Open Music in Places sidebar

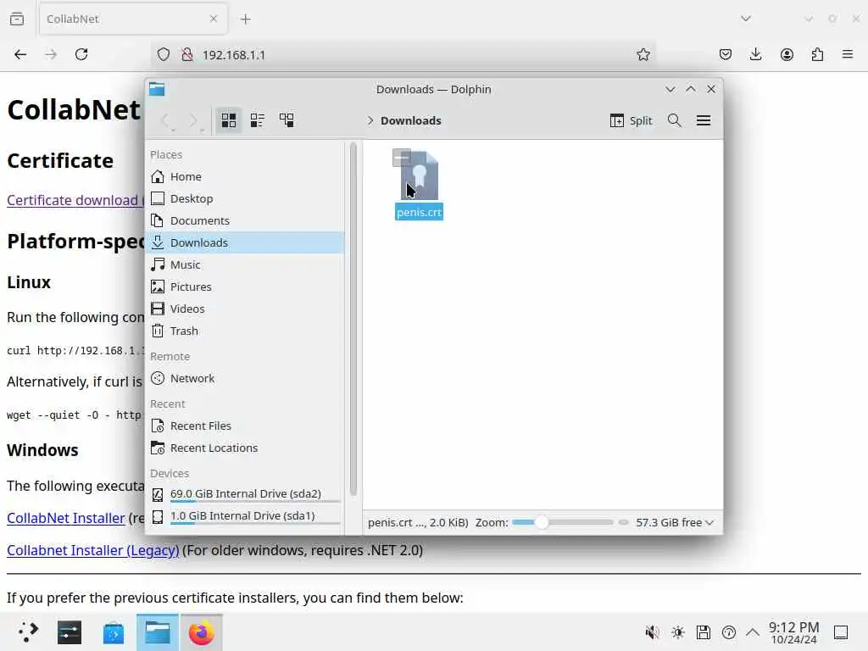[247, 264]
